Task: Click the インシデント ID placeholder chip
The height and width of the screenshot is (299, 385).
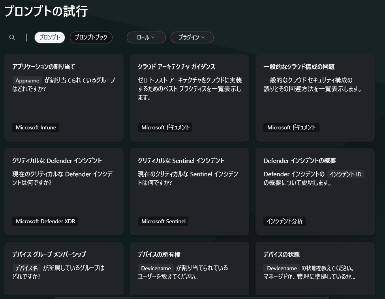Action: [x=346, y=174]
